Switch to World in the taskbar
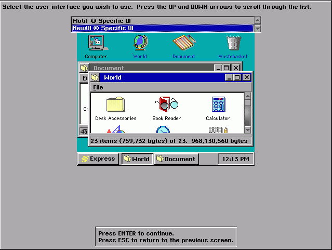Screen dimensions: 332x250 137,159
